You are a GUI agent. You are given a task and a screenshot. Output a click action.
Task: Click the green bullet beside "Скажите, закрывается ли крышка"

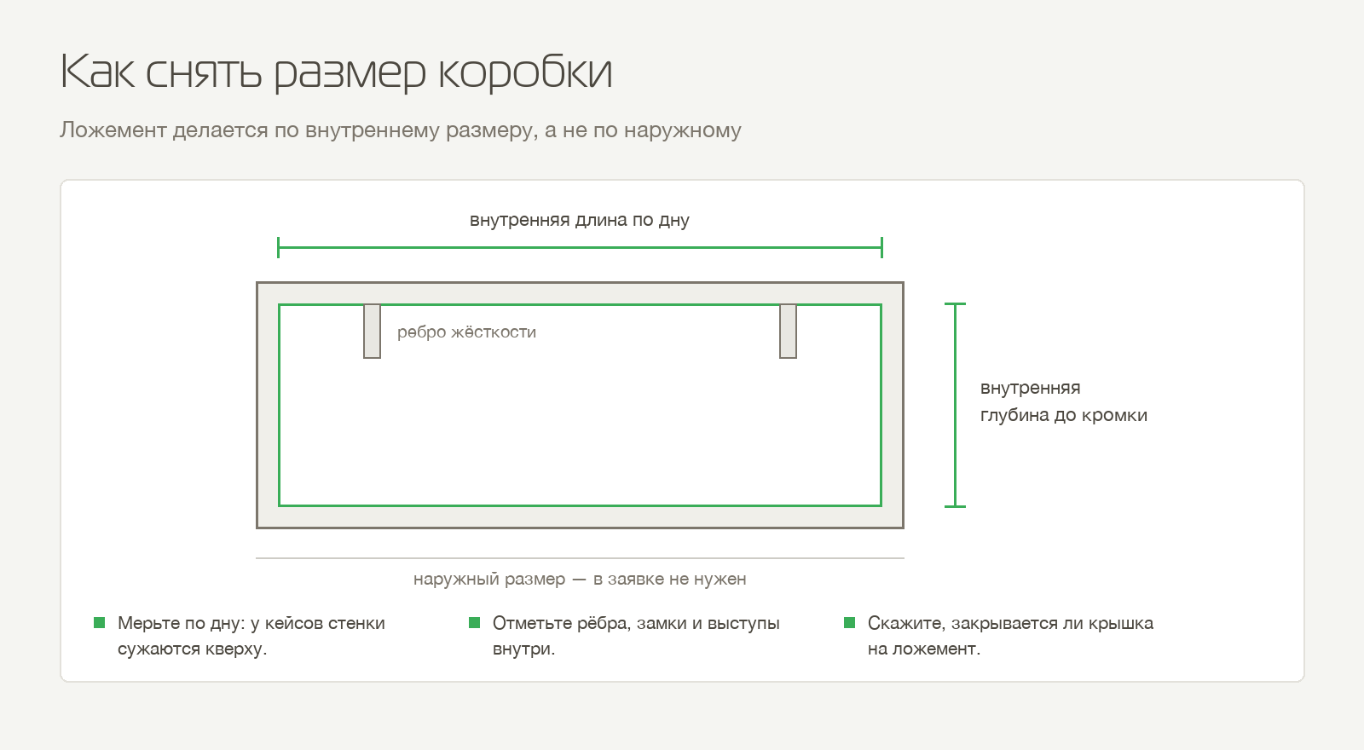[x=849, y=623]
